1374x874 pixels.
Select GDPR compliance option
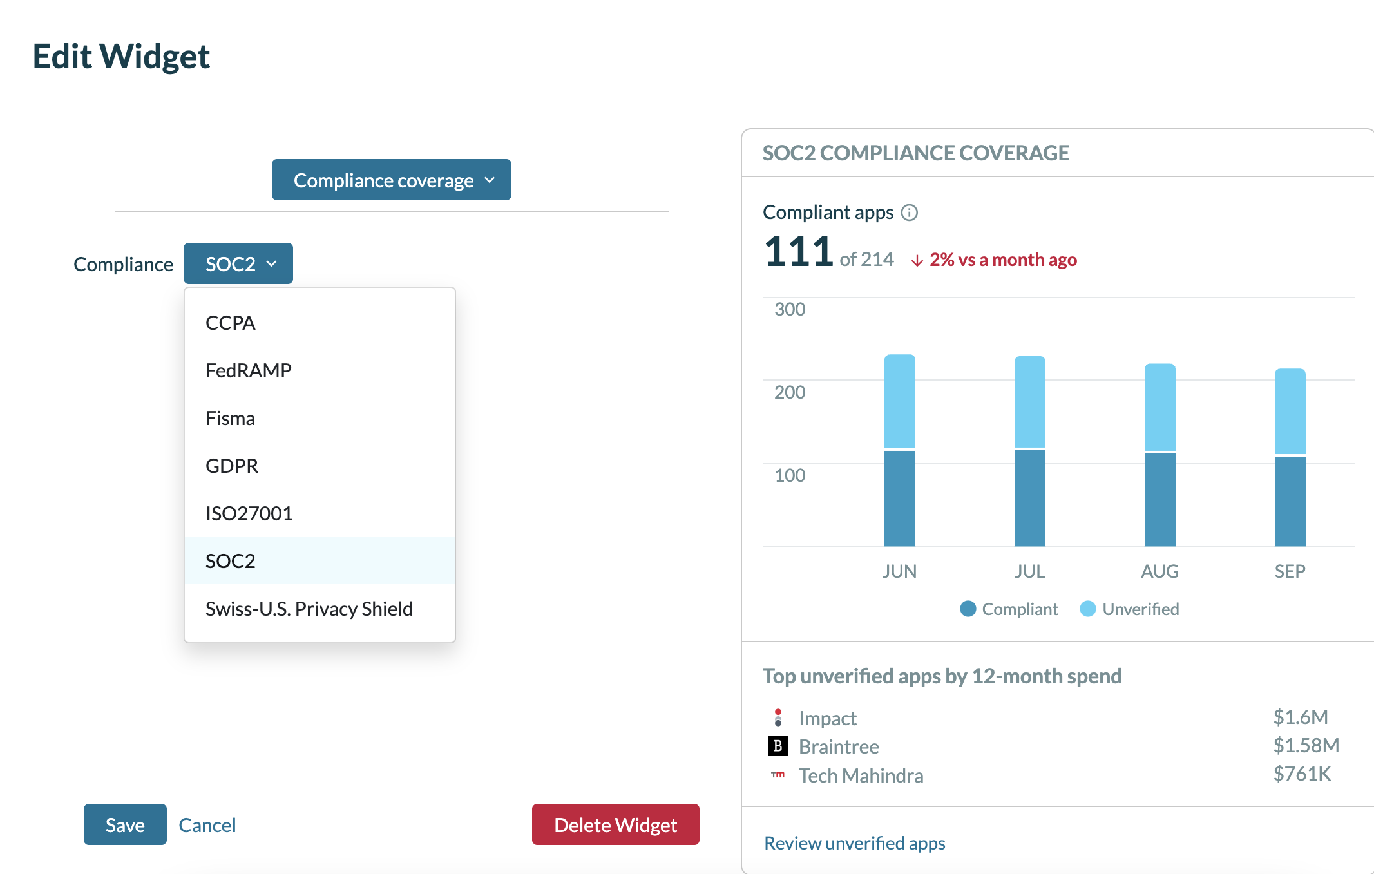(232, 466)
